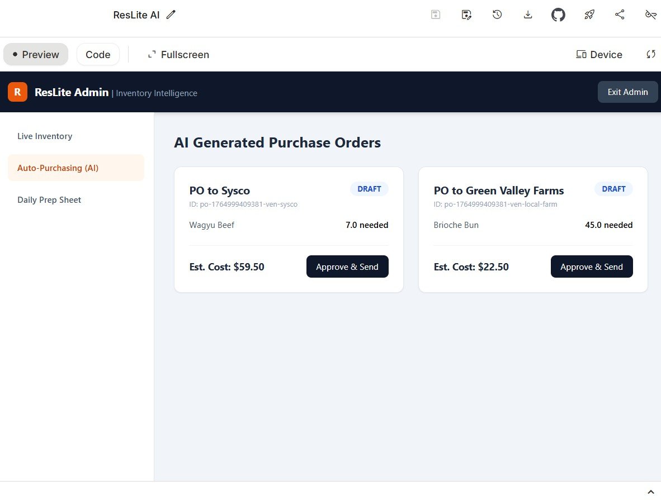Open Device options
The height and width of the screenshot is (500, 661).
point(599,54)
